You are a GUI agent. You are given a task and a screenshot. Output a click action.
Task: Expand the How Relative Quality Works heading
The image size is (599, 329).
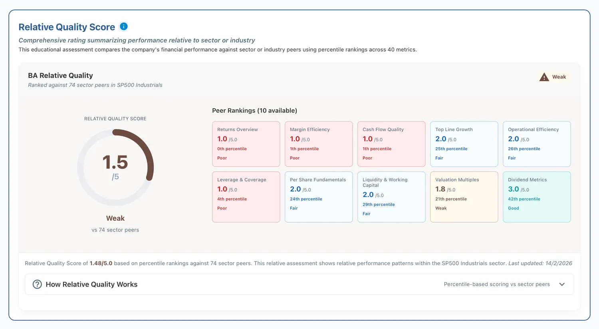coord(91,284)
